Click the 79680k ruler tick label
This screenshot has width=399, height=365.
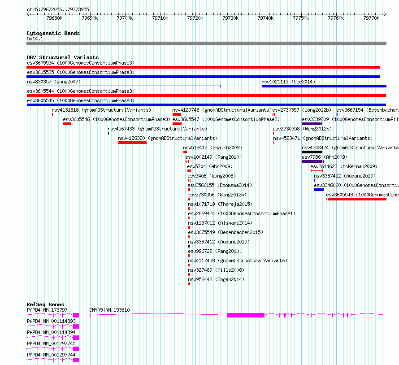tap(54, 18)
